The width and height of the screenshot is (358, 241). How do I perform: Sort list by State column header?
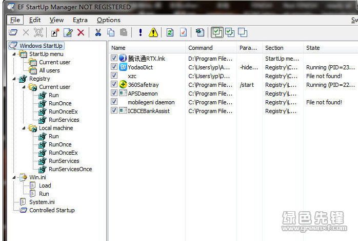[x=331, y=48]
